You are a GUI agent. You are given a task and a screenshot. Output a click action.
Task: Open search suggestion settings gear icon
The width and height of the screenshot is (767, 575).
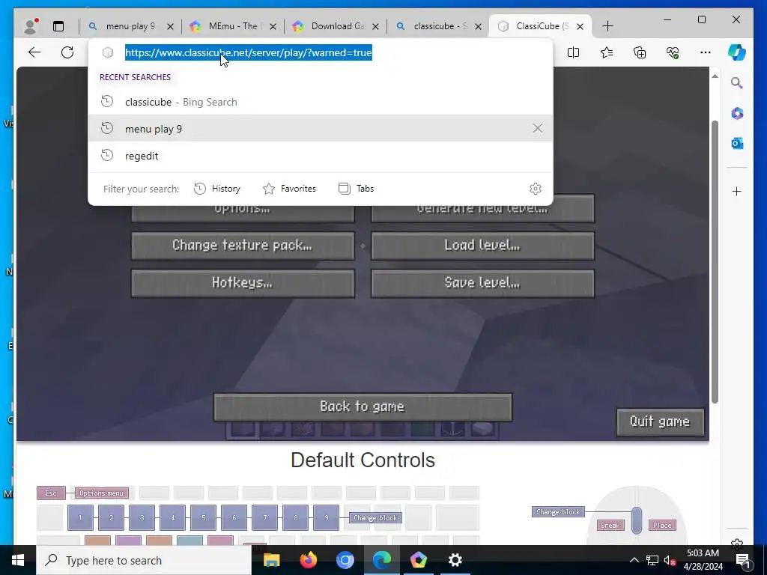tap(536, 189)
